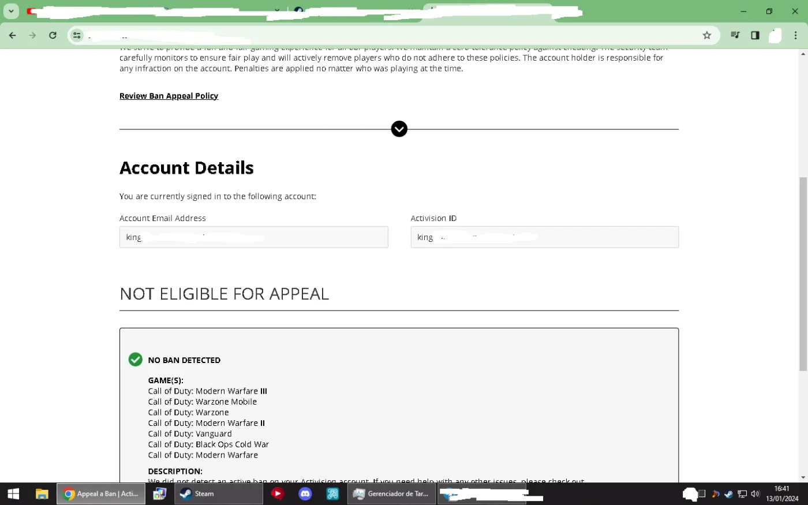Open File Explorer from taskbar
This screenshot has width=808, height=505.
[42, 494]
